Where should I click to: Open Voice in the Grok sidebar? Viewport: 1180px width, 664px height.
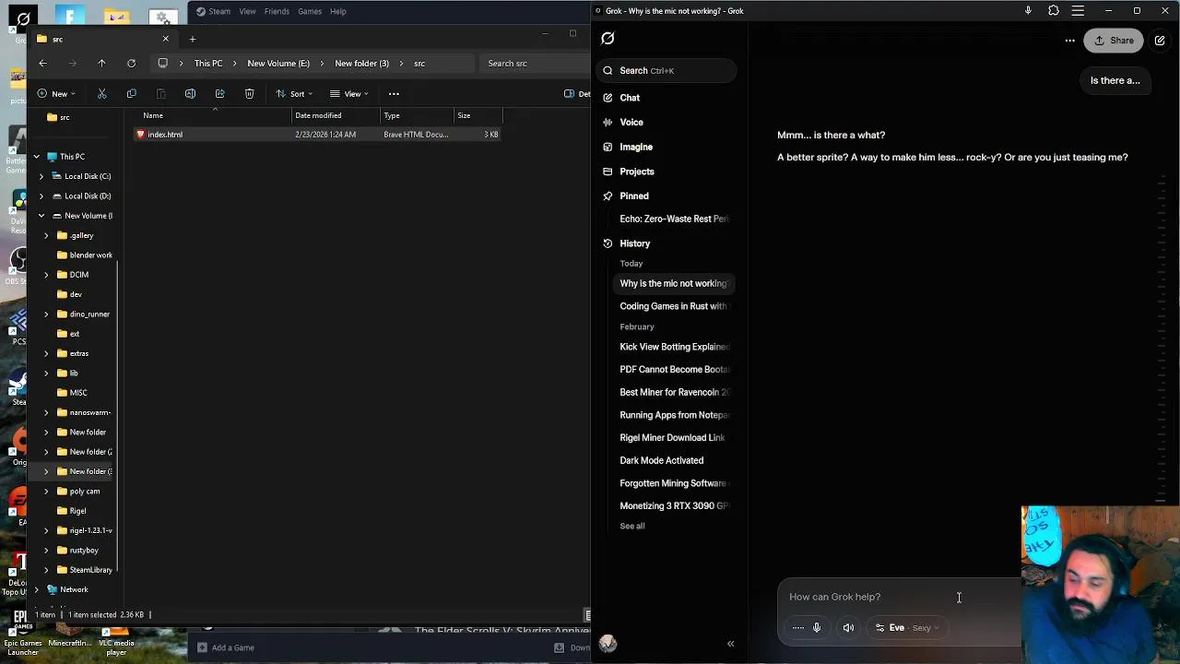point(631,122)
